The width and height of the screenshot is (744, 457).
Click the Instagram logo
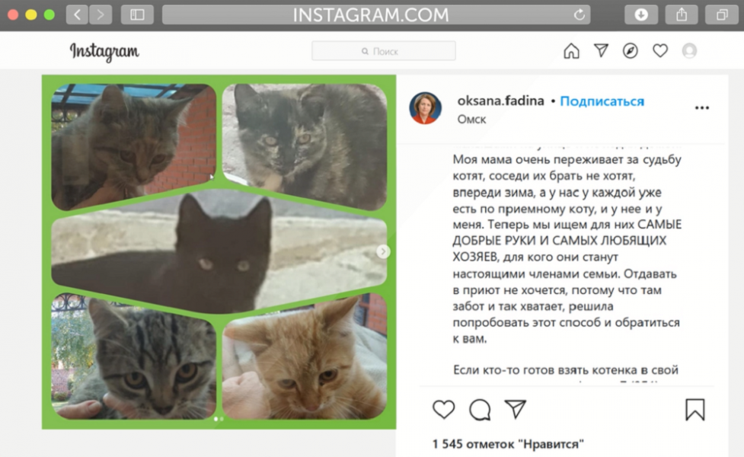(104, 51)
